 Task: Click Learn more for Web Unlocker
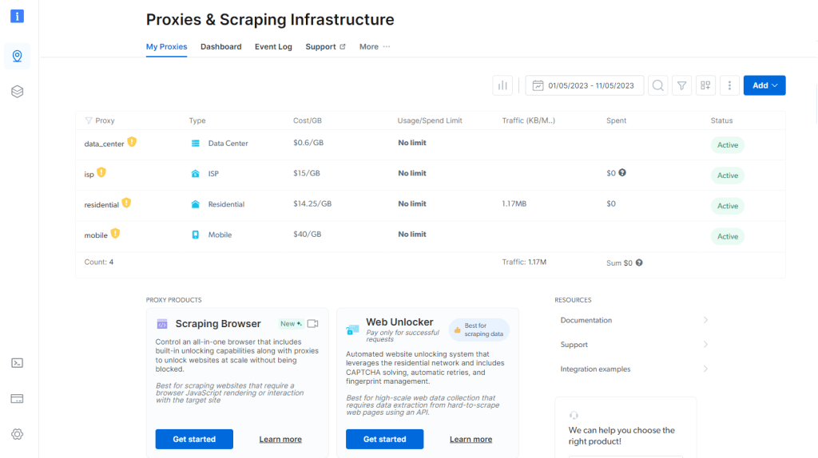click(471, 439)
